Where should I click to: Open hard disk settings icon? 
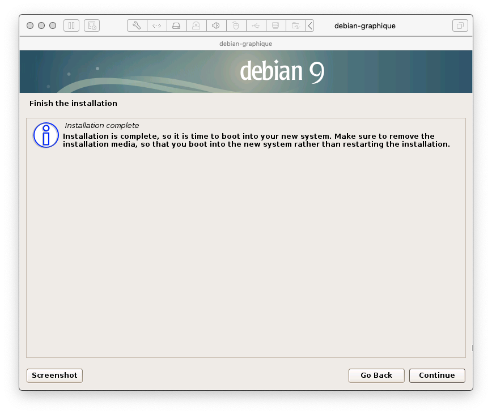point(176,25)
